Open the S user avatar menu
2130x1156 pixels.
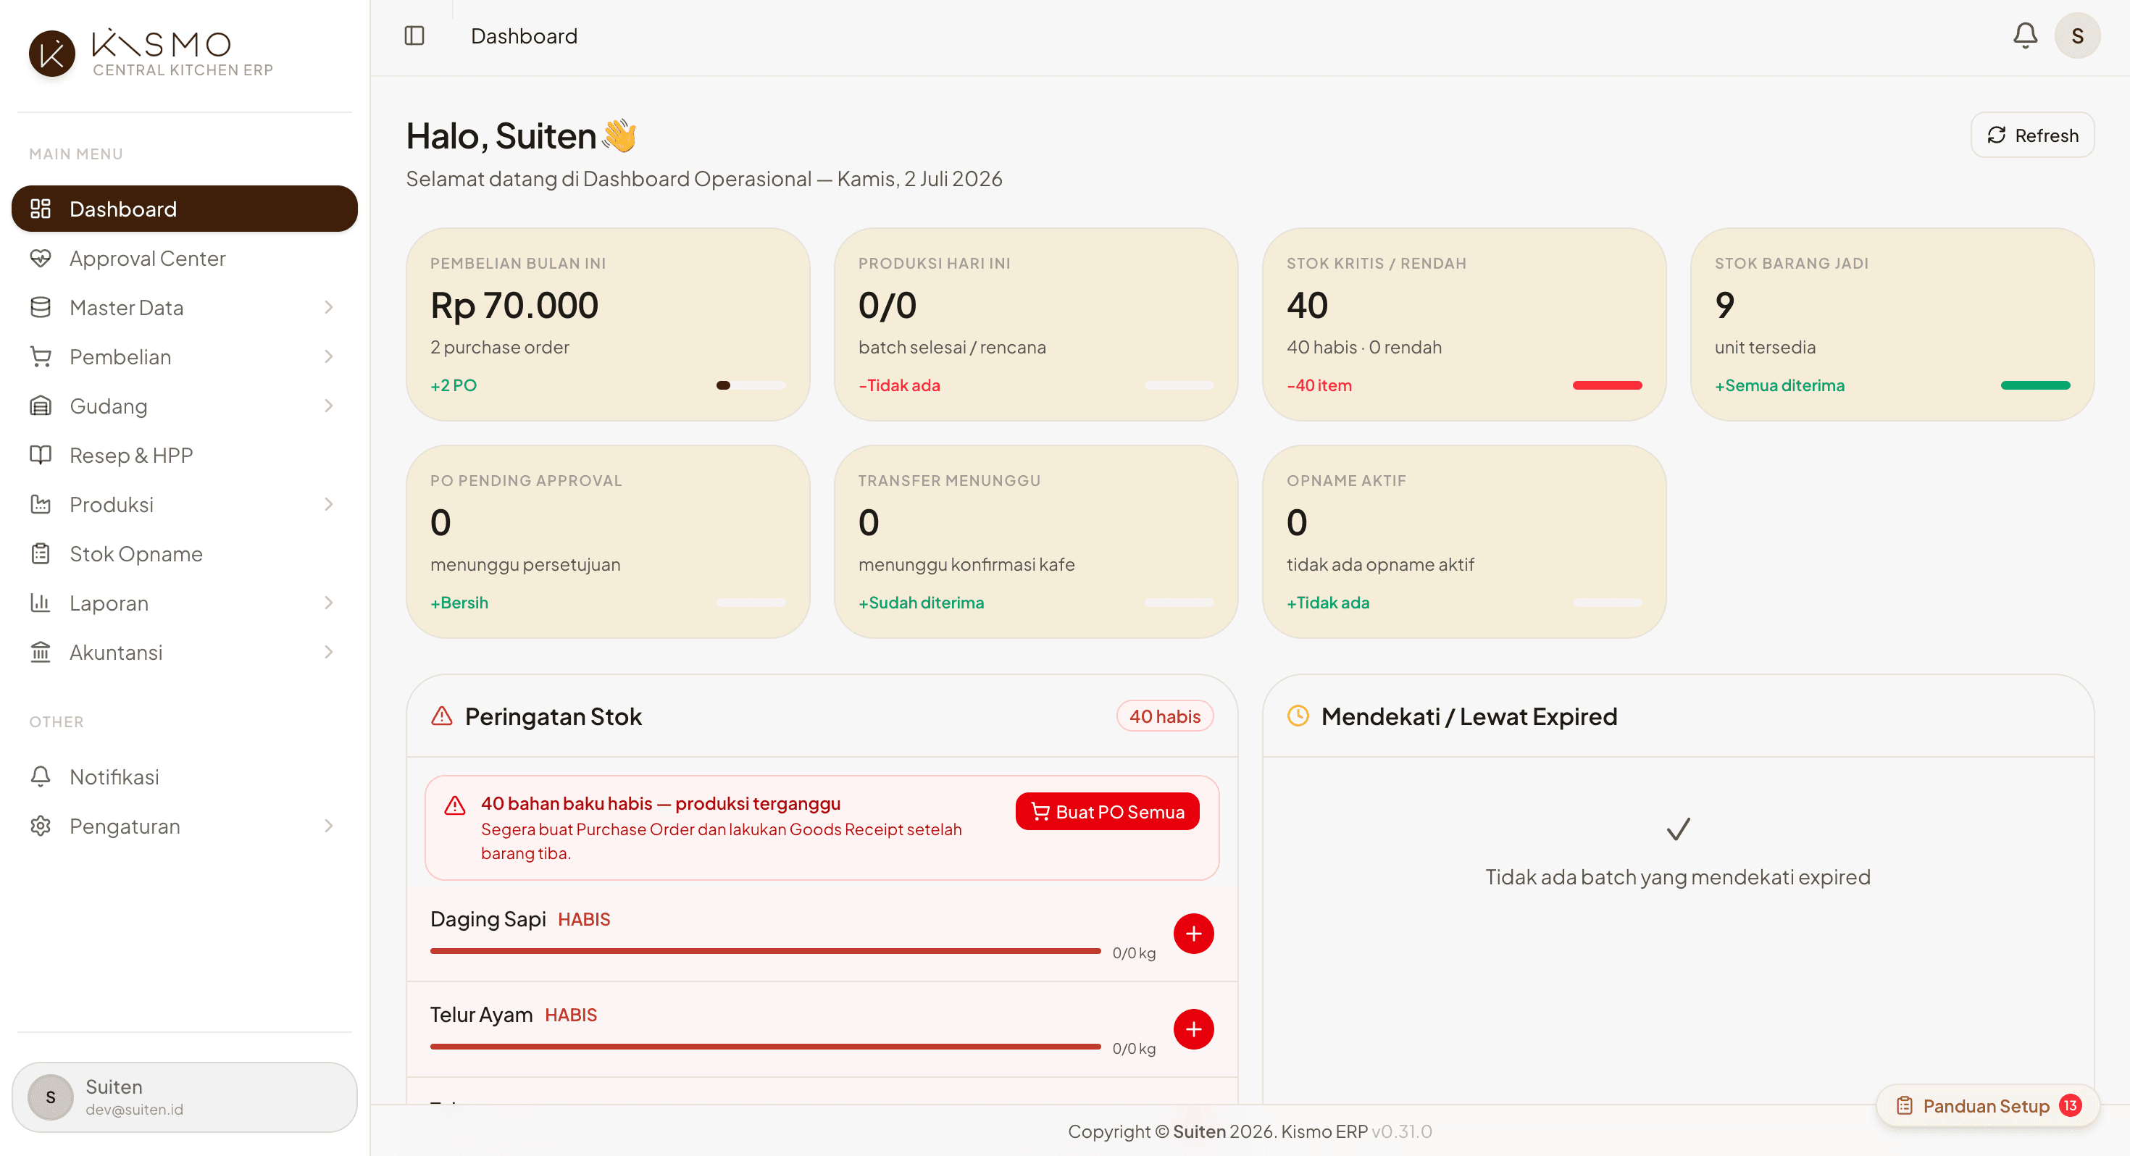[2077, 35]
